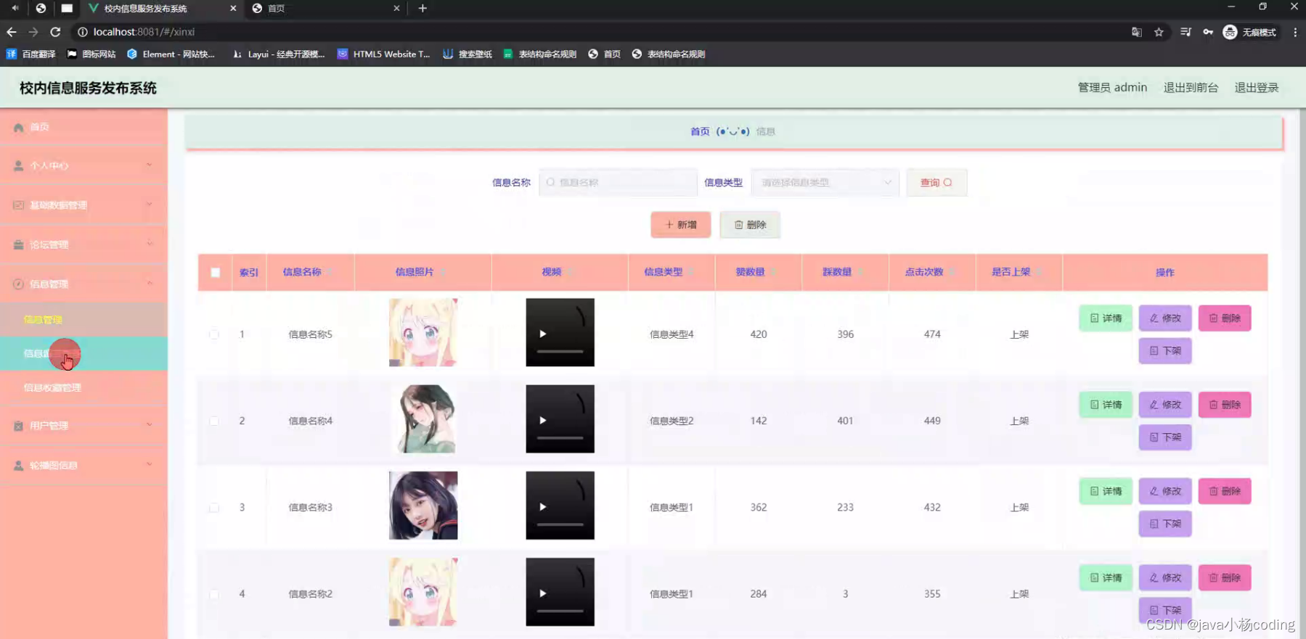Tick the checkbox for row index 1
Image resolution: width=1306 pixels, height=639 pixels.
tap(214, 334)
